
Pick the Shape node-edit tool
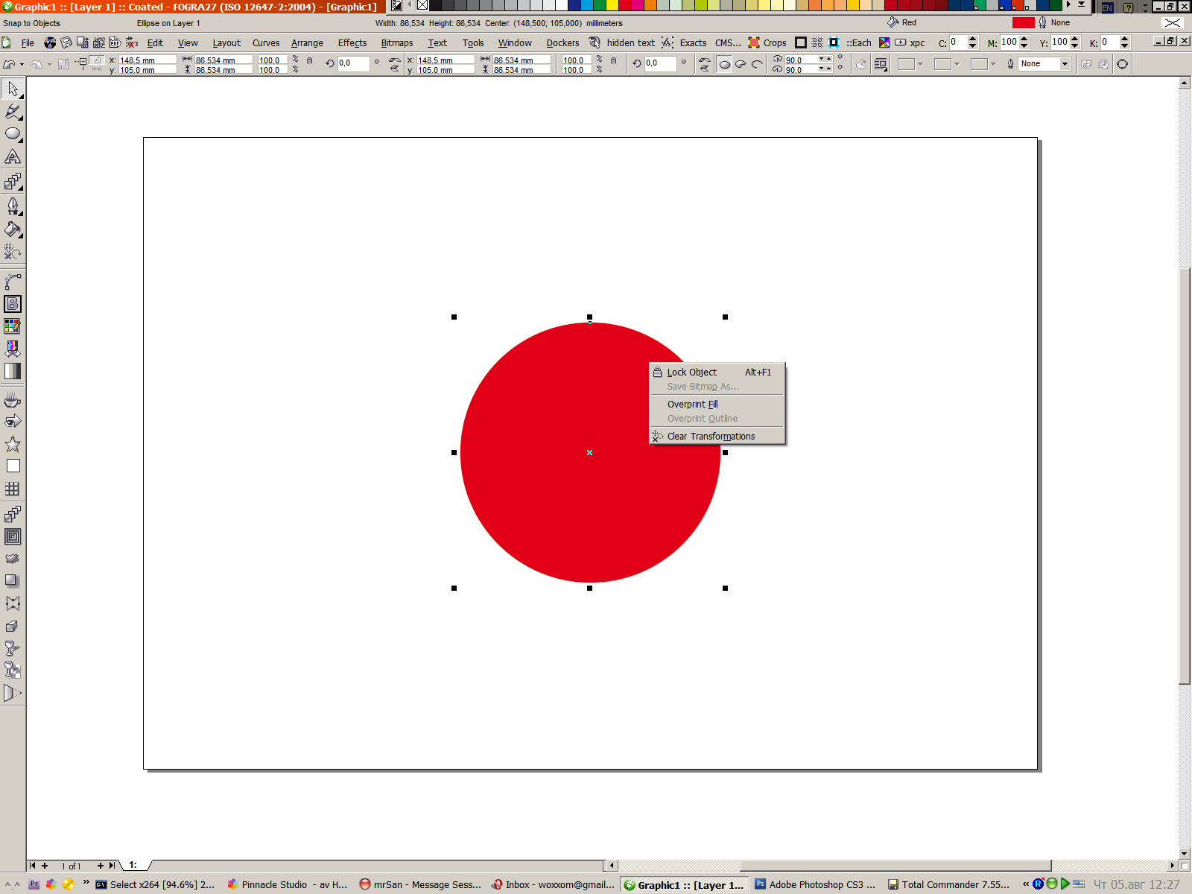[13, 282]
